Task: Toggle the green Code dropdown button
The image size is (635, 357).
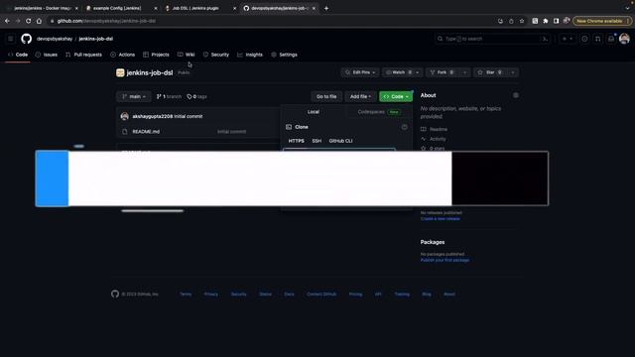Action: [x=396, y=97]
